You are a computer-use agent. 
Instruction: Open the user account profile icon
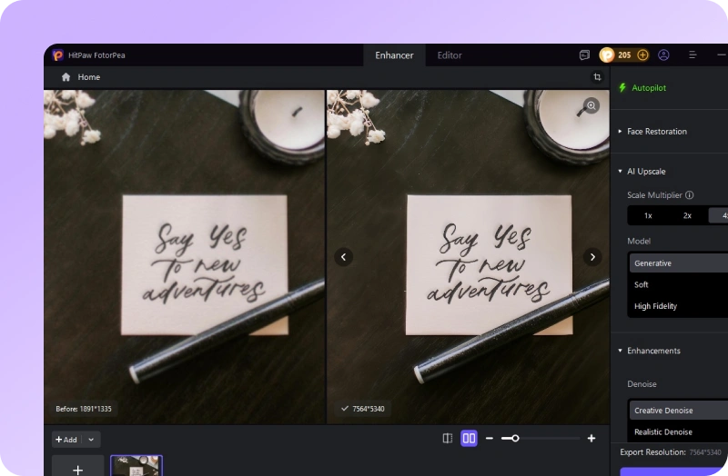click(x=664, y=55)
